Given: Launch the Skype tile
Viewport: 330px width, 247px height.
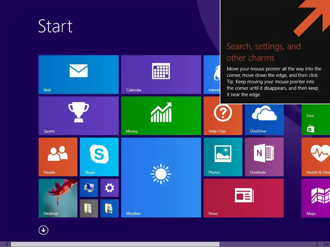Looking at the screenshot, I should (x=99, y=157).
